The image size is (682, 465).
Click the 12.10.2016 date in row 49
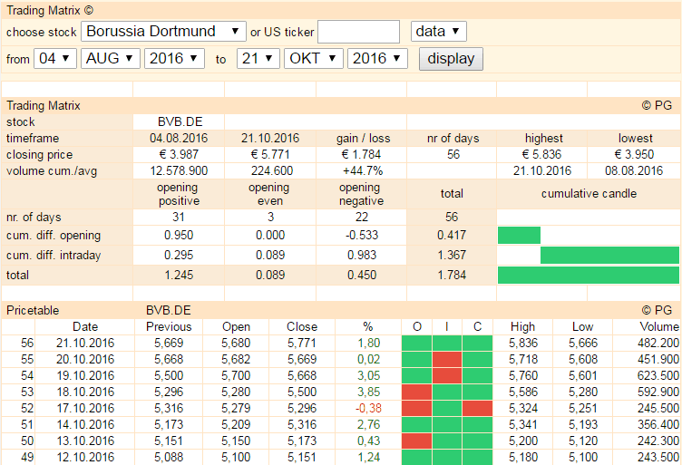click(85, 457)
